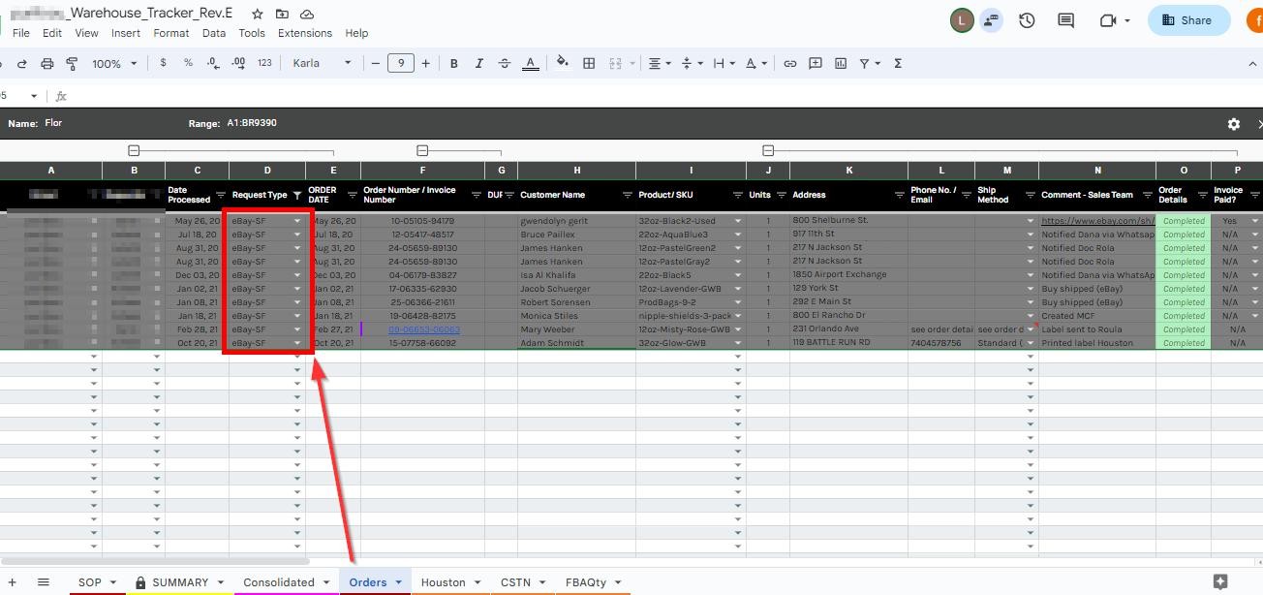This screenshot has width=1263, height=595.
Task: Open the borders tool
Action: point(589,63)
